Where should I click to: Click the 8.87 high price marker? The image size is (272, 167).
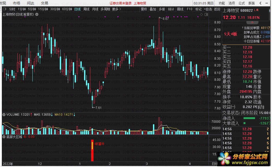[x=165, y=18]
